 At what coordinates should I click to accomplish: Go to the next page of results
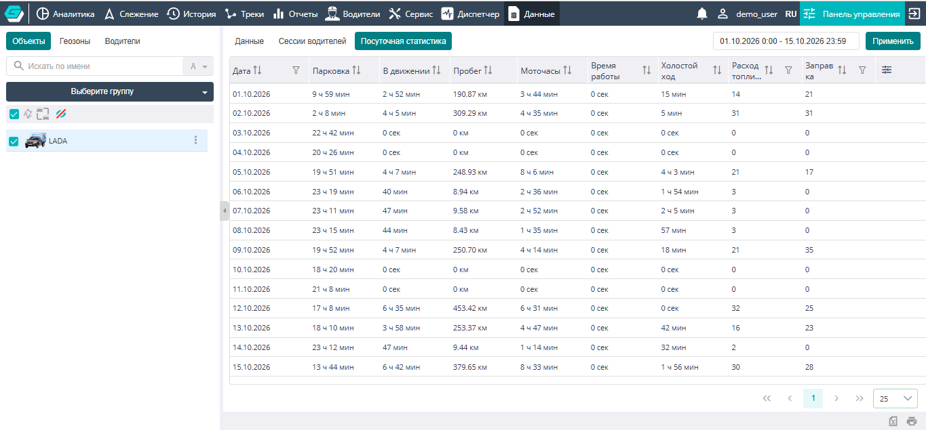[836, 398]
